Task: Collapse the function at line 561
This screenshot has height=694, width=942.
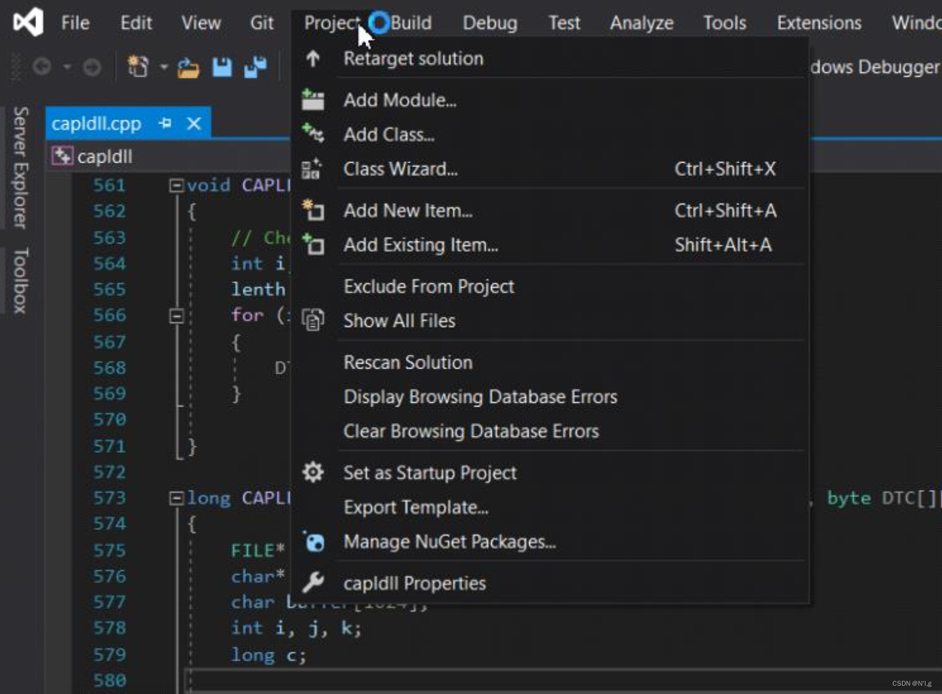Action: 176,185
